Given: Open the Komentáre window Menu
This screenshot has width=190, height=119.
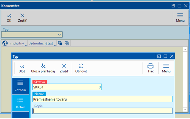Looking at the screenshot, I should pyautogui.click(x=180, y=18).
